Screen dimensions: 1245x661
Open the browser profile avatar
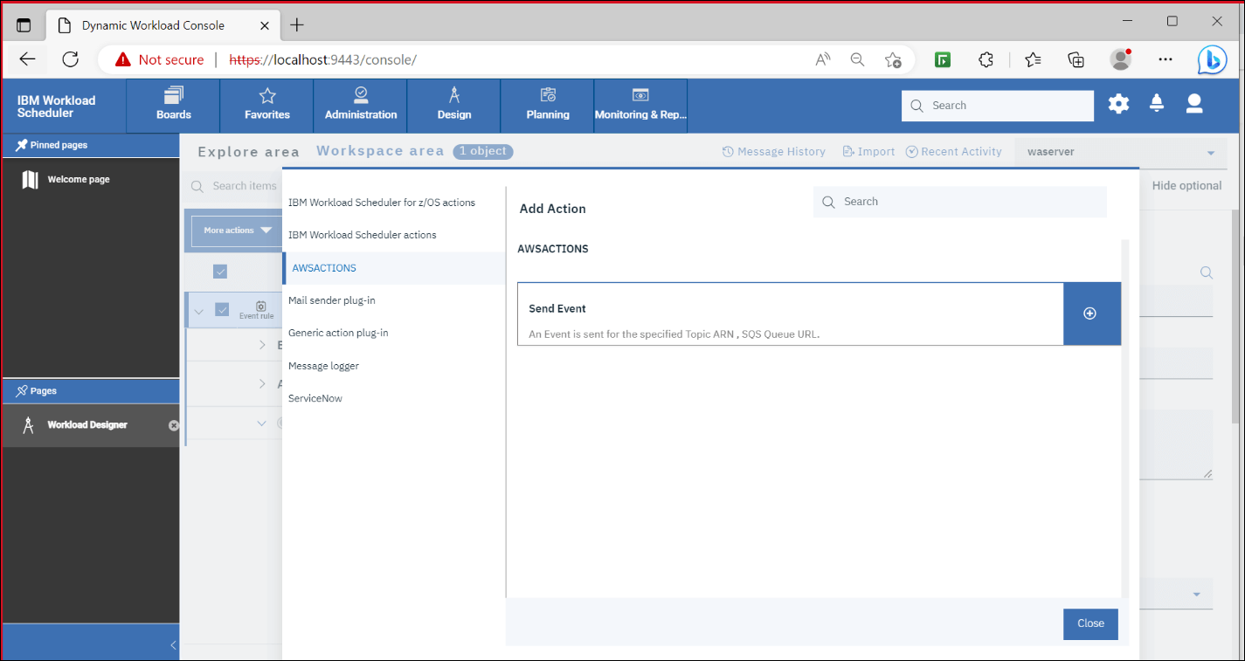click(1120, 59)
